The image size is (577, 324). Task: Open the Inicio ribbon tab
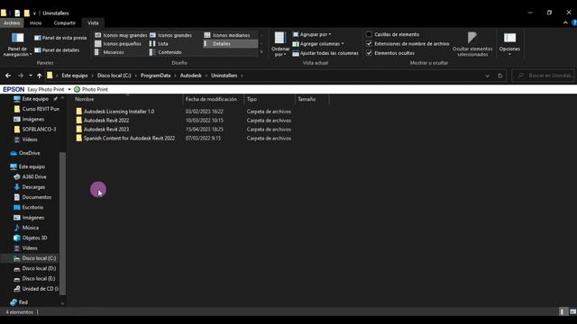click(x=36, y=22)
